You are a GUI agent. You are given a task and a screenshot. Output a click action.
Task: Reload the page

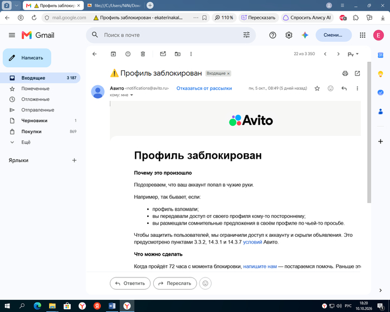click(x=34, y=18)
